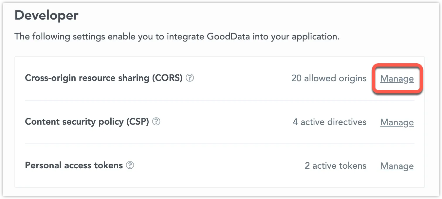Click the GoodData integration description text
Image resolution: width=442 pixels, height=199 pixels.
pos(177,36)
